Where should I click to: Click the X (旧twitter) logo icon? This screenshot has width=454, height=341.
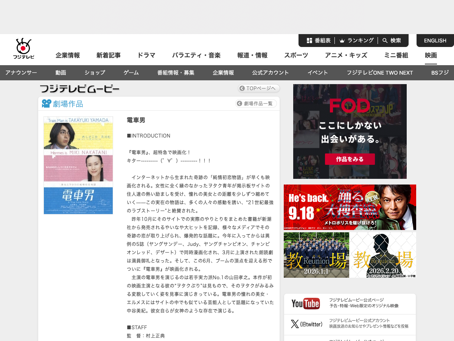click(x=306, y=324)
